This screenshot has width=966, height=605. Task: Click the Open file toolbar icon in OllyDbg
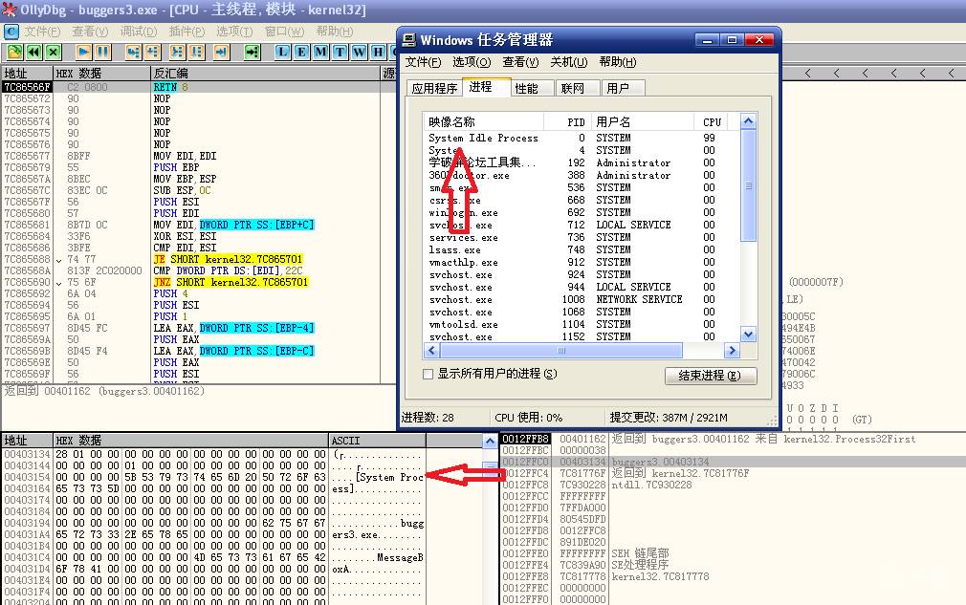(14, 53)
